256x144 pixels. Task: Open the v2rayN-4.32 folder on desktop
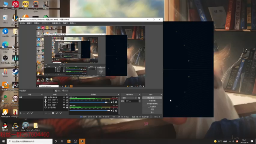tap(36, 126)
